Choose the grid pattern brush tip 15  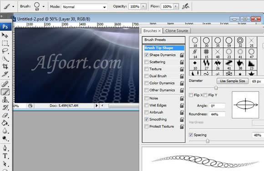206,53
